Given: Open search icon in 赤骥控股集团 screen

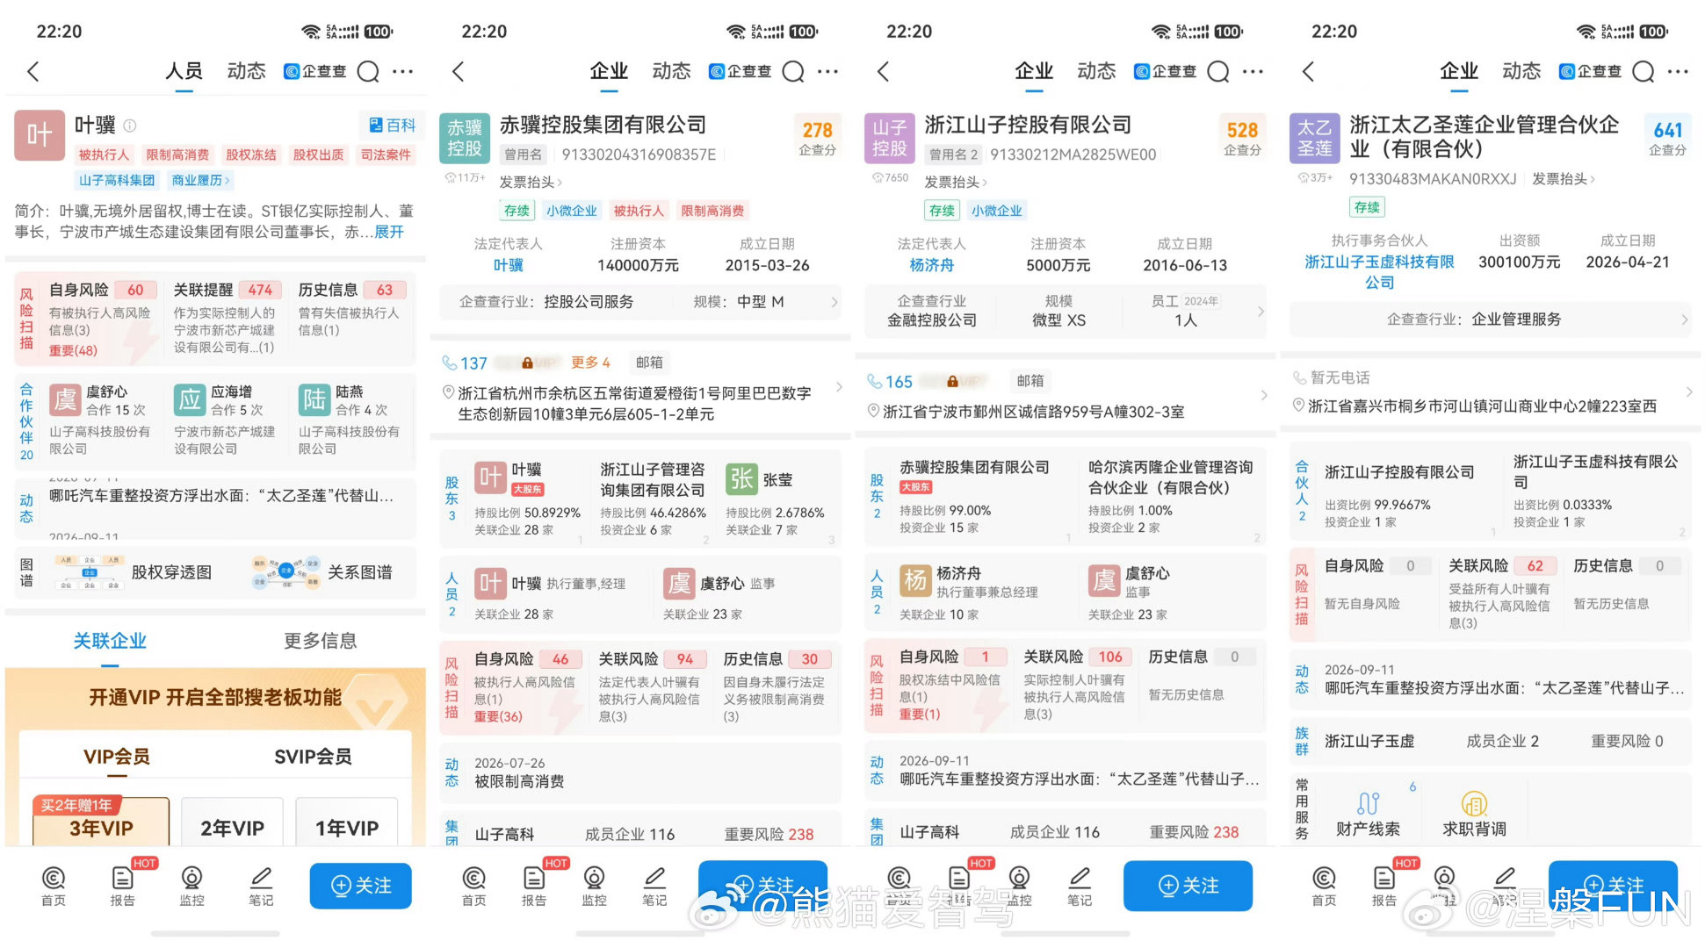Looking at the screenshot, I should click(793, 71).
